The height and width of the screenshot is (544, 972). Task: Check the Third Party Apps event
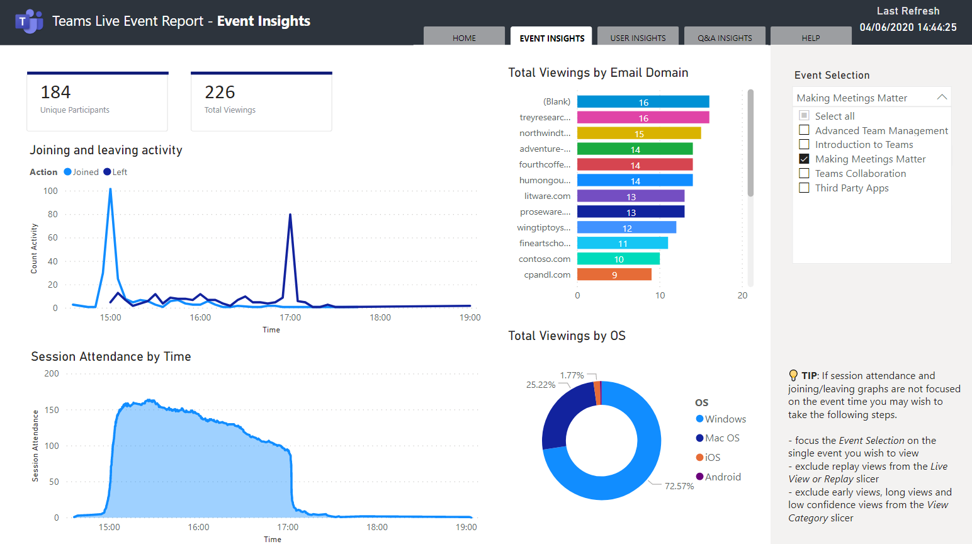tap(804, 188)
